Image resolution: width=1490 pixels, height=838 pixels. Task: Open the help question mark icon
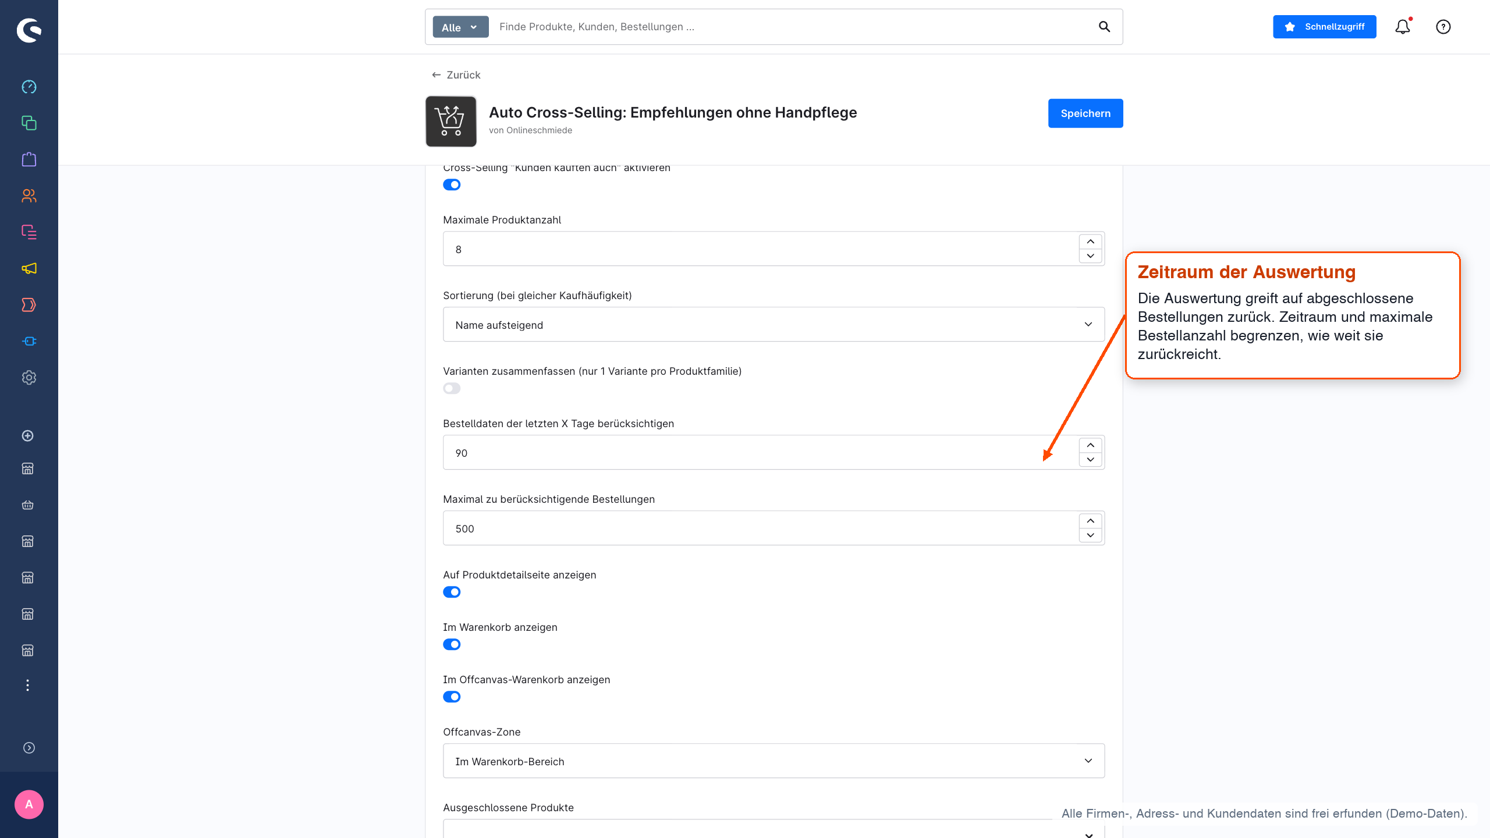point(1443,27)
